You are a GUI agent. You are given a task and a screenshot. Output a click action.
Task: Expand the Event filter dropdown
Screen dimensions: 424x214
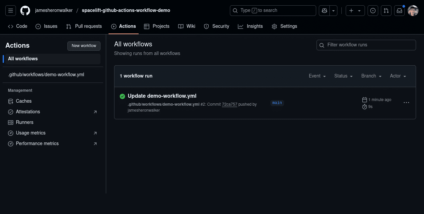(317, 76)
